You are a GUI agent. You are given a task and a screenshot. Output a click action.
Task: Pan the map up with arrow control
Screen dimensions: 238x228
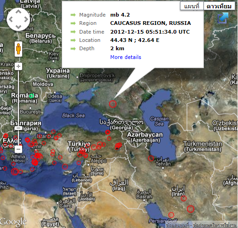point(18,12)
